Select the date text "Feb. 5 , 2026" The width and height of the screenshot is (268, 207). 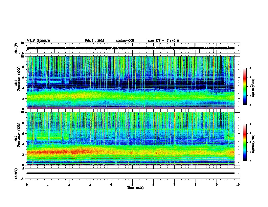94,41
